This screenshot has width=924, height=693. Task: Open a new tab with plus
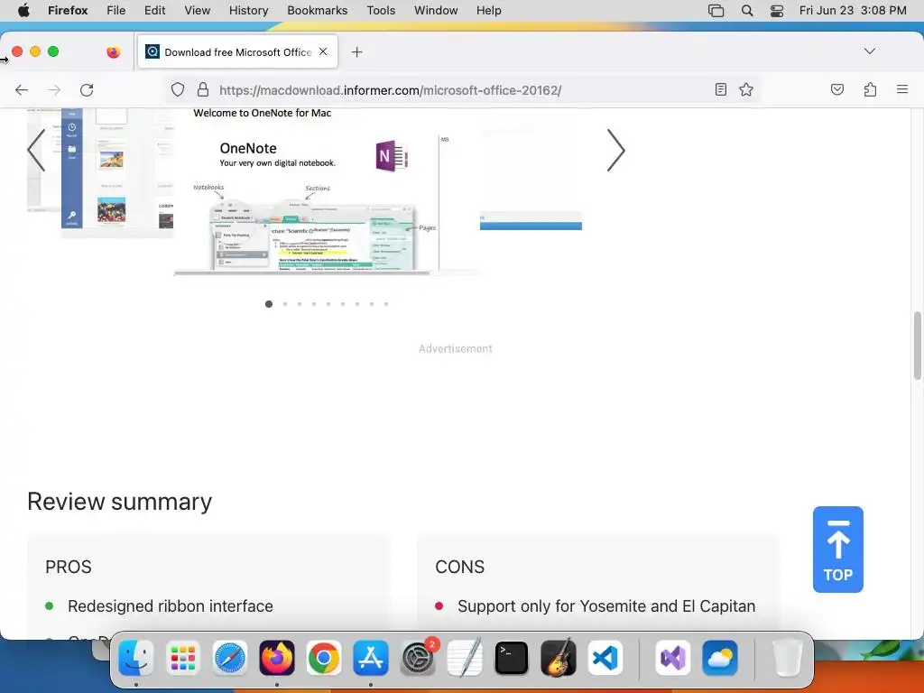click(x=356, y=51)
